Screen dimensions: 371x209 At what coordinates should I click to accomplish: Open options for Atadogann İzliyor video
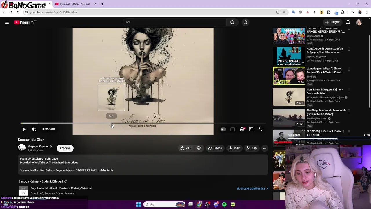[x=349, y=69]
